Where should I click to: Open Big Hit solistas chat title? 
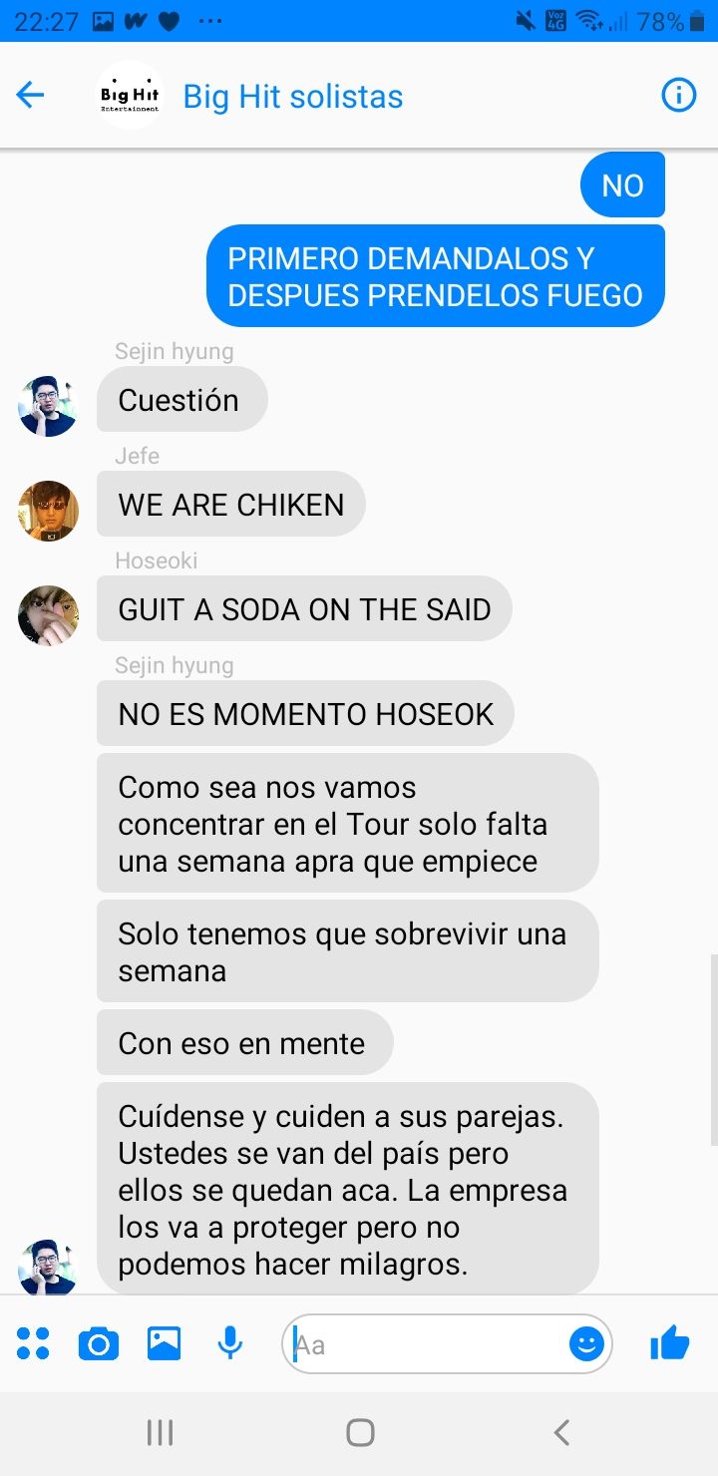tap(293, 97)
